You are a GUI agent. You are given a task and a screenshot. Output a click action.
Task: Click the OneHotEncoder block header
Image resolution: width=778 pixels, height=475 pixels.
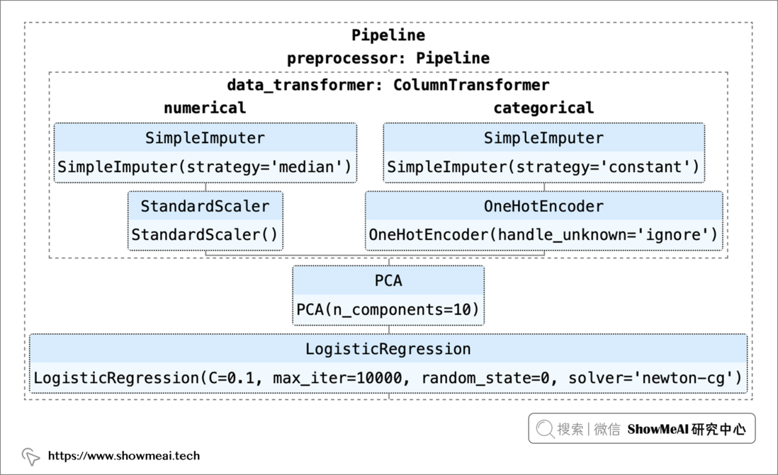point(543,206)
